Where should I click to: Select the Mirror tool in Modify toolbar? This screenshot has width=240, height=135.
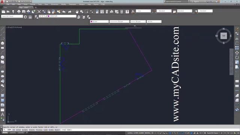[x=237, y=38]
